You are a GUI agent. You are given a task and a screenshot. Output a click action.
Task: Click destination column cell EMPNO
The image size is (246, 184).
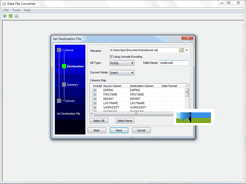(x=145, y=90)
